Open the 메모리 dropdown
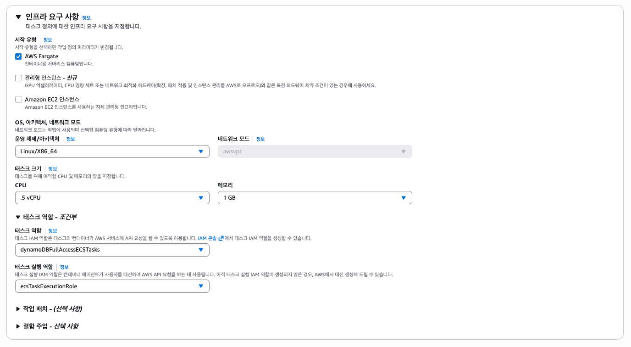The height and width of the screenshot is (347, 631). [315, 198]
